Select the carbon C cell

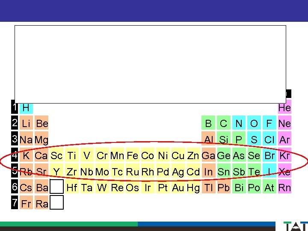point(224,123)
